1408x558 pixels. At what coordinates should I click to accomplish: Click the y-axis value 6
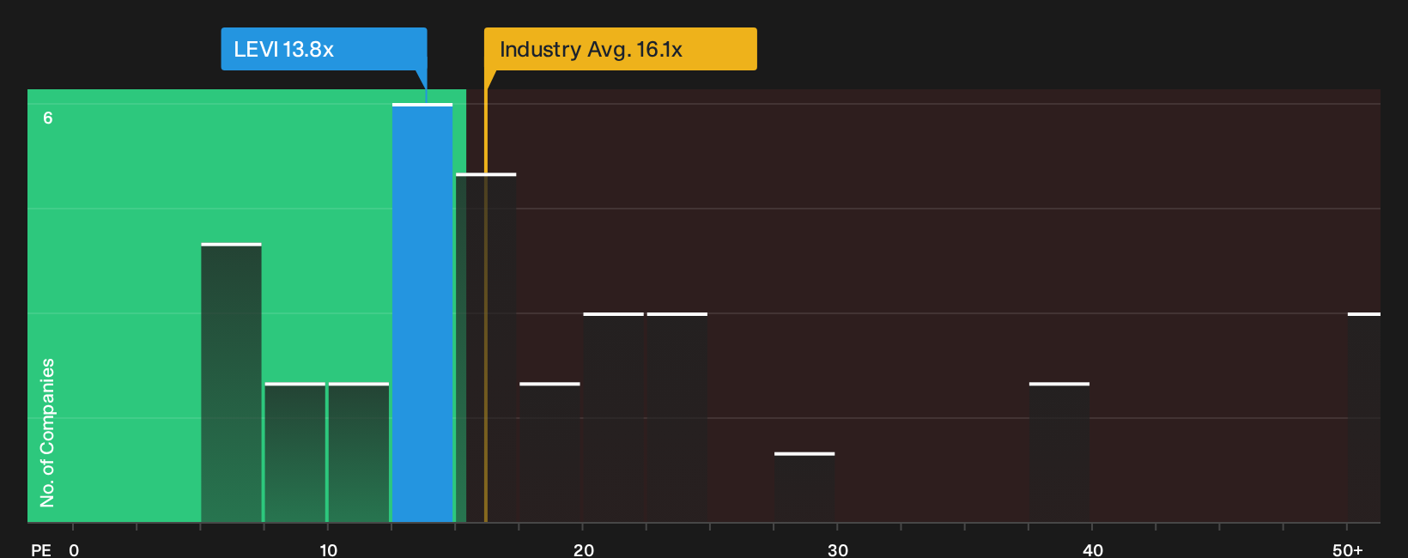(48, 118)
